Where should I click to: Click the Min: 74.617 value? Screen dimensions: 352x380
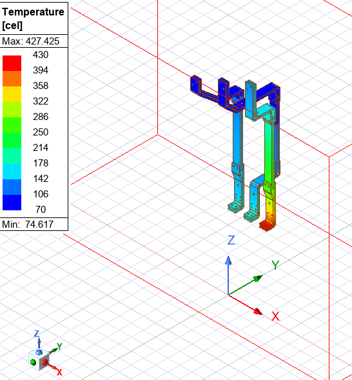tap(28, 224)
